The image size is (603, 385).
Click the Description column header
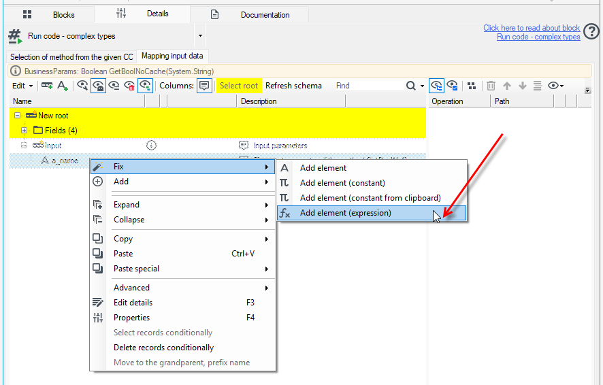[291, 101]
